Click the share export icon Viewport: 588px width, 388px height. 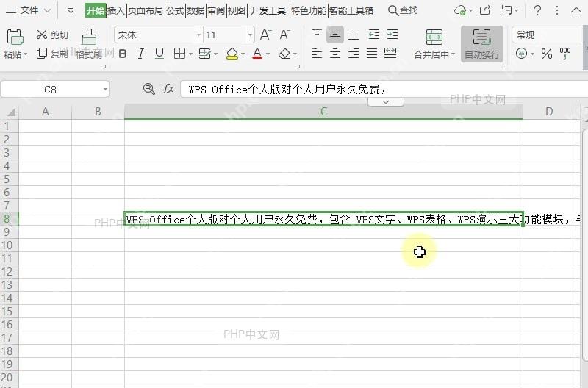click(x=485, y=10)
